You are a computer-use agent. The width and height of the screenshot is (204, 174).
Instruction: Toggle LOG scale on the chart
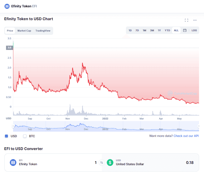(x=194, y=30)
